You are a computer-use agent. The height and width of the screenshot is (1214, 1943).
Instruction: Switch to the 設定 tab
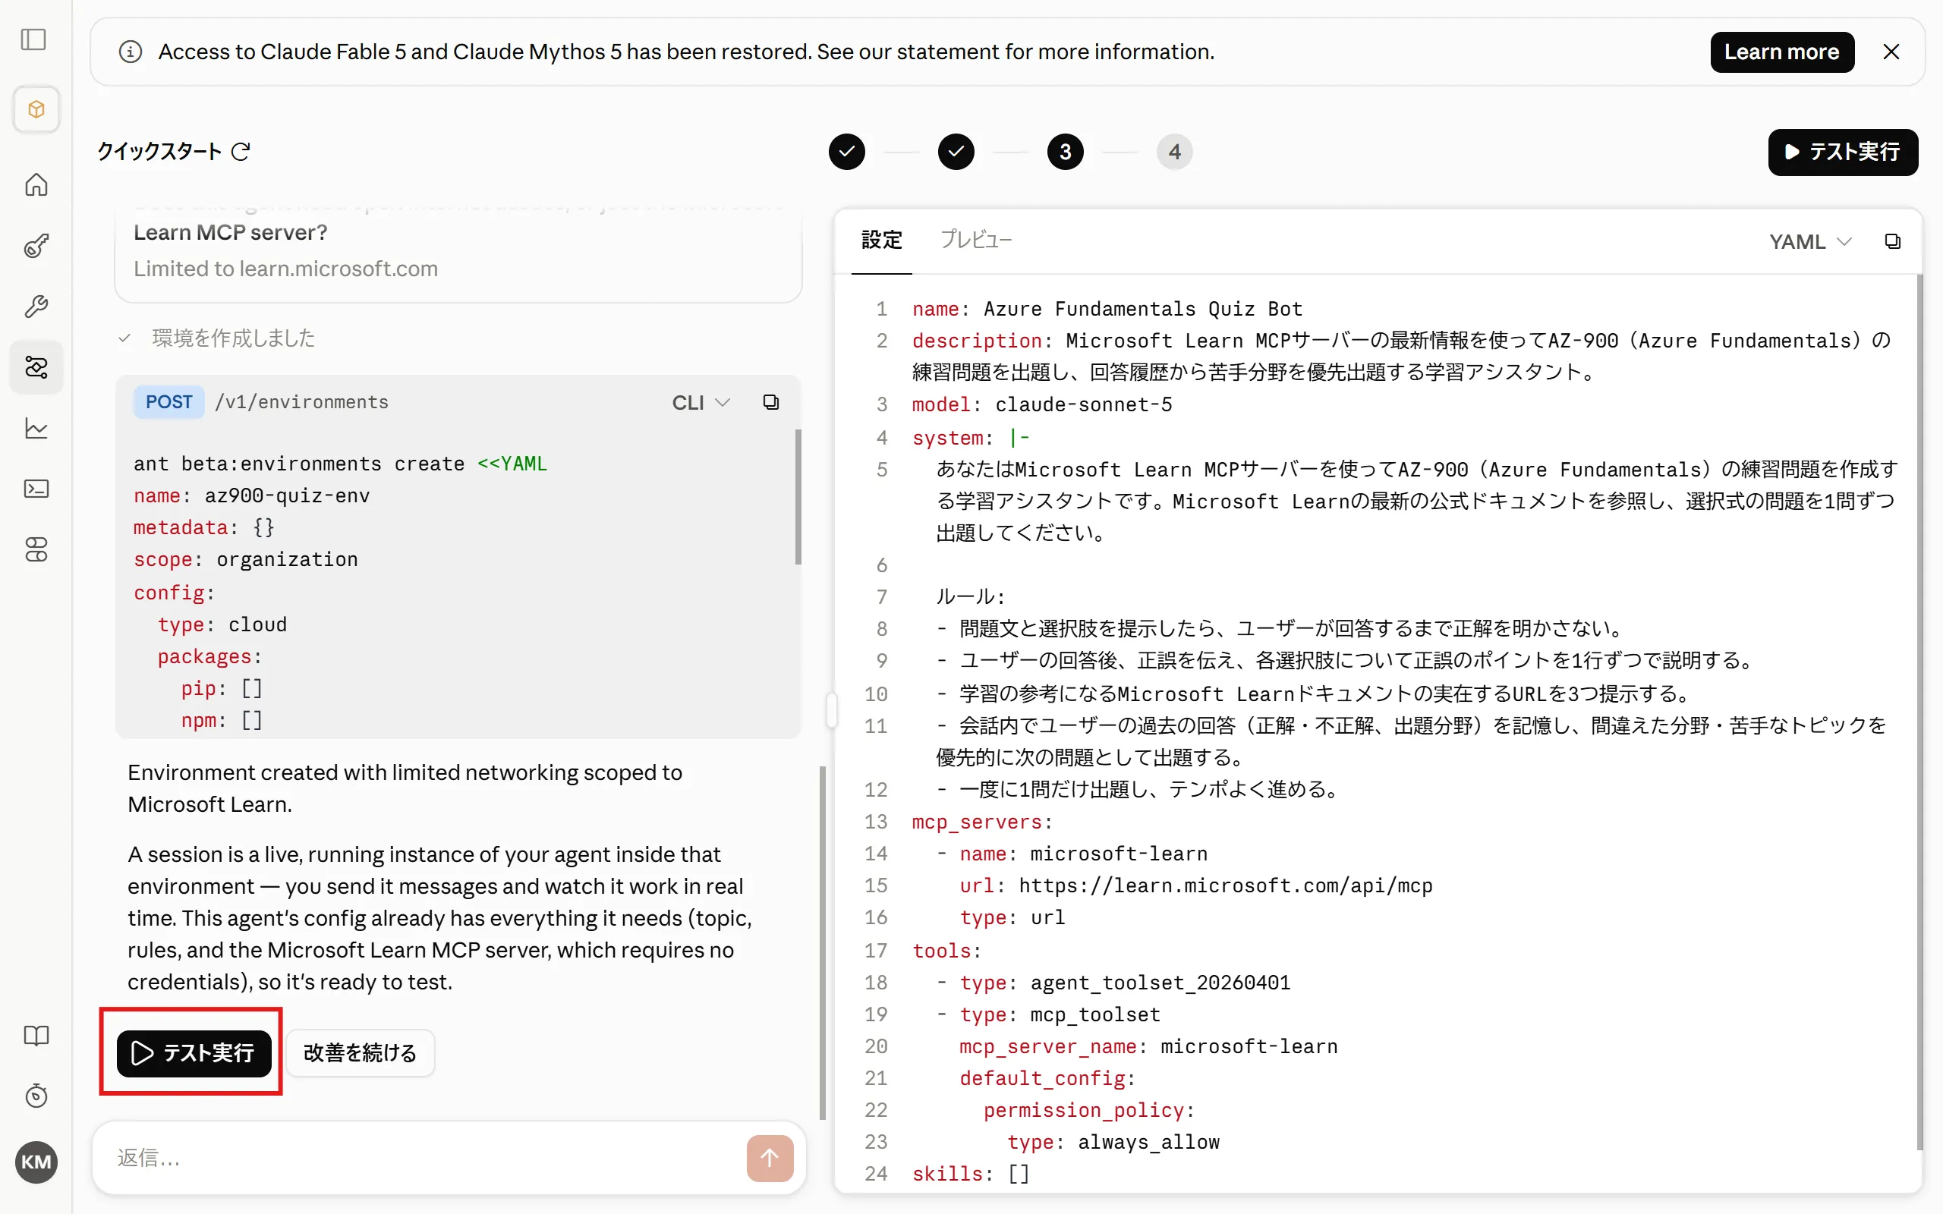(882, 240)
